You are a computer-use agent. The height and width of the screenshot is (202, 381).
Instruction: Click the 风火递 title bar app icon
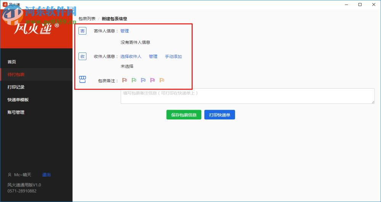[x=5, y=4]
